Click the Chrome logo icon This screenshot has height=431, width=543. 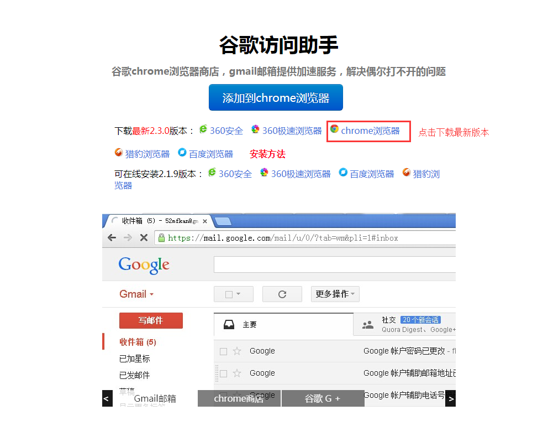tap(334, 129)
